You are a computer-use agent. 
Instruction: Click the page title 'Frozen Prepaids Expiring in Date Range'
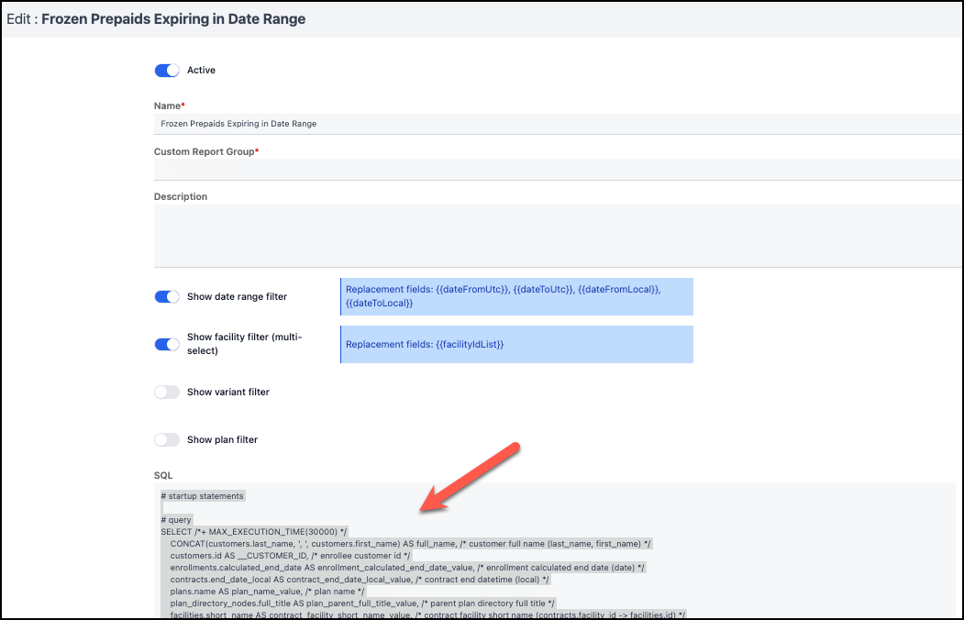pos(173,19)
